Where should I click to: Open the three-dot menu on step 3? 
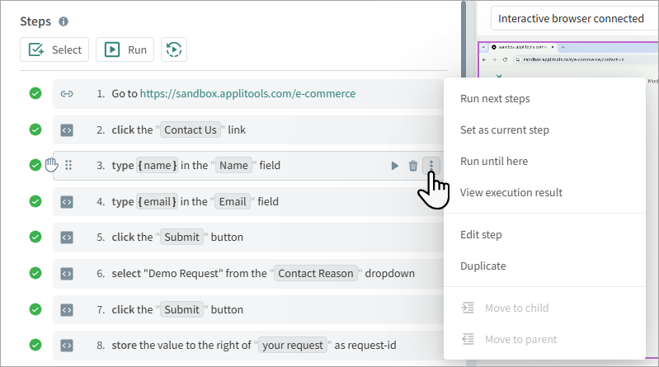click(431, 166)
